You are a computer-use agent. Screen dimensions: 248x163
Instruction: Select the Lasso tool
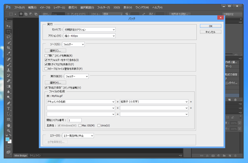pyautogui.click(x=8, y=37)
